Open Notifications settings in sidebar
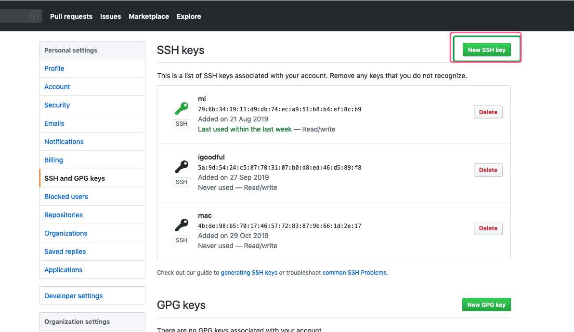 (x=92, y=142)
